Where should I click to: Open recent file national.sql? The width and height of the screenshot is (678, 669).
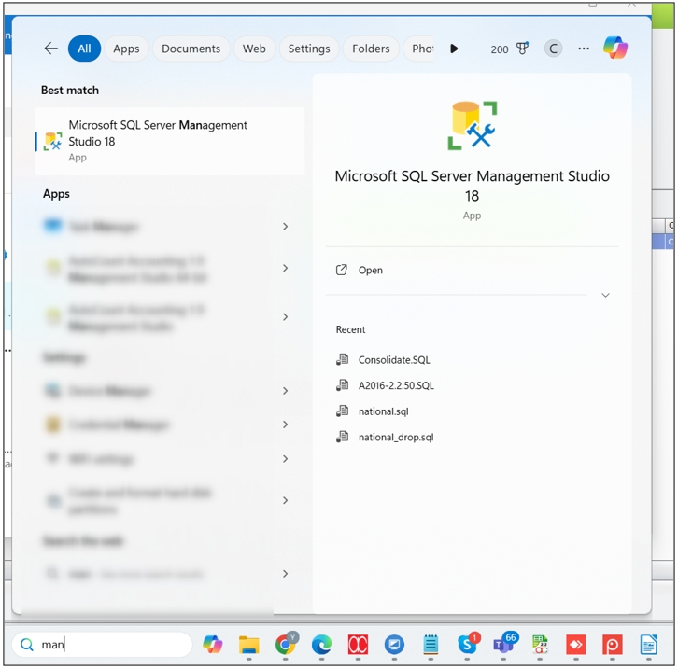[x=383, y=411]
